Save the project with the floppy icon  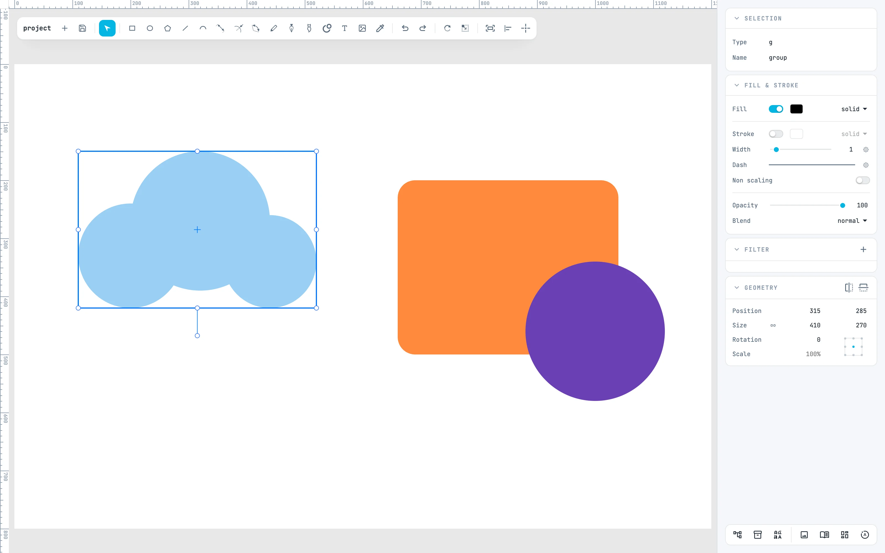(x=83, y=28)
